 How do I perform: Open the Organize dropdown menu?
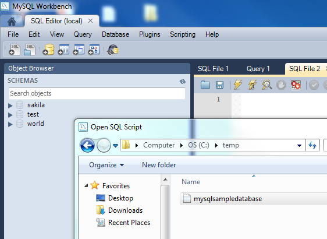click(x=106, y=165)
